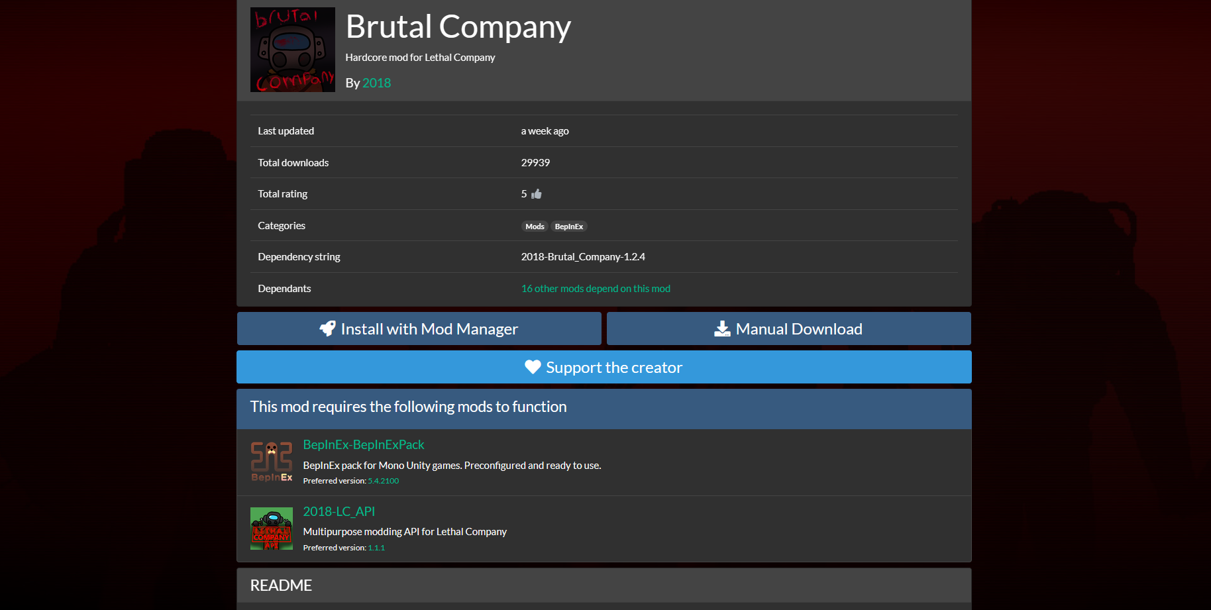Image resolution: width=1211 pixels, height=610 pixels.
Task: Open the dependants list for this mod
Action: coord(595,288)
